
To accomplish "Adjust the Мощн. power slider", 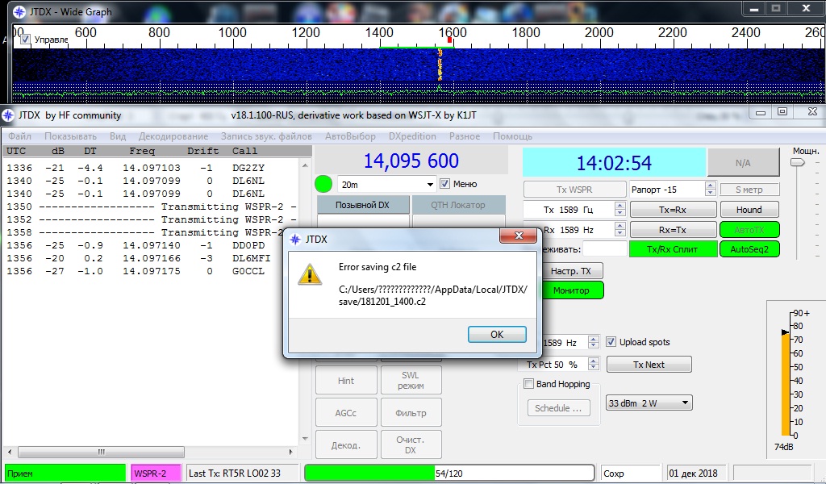I will tap(797, 163).
